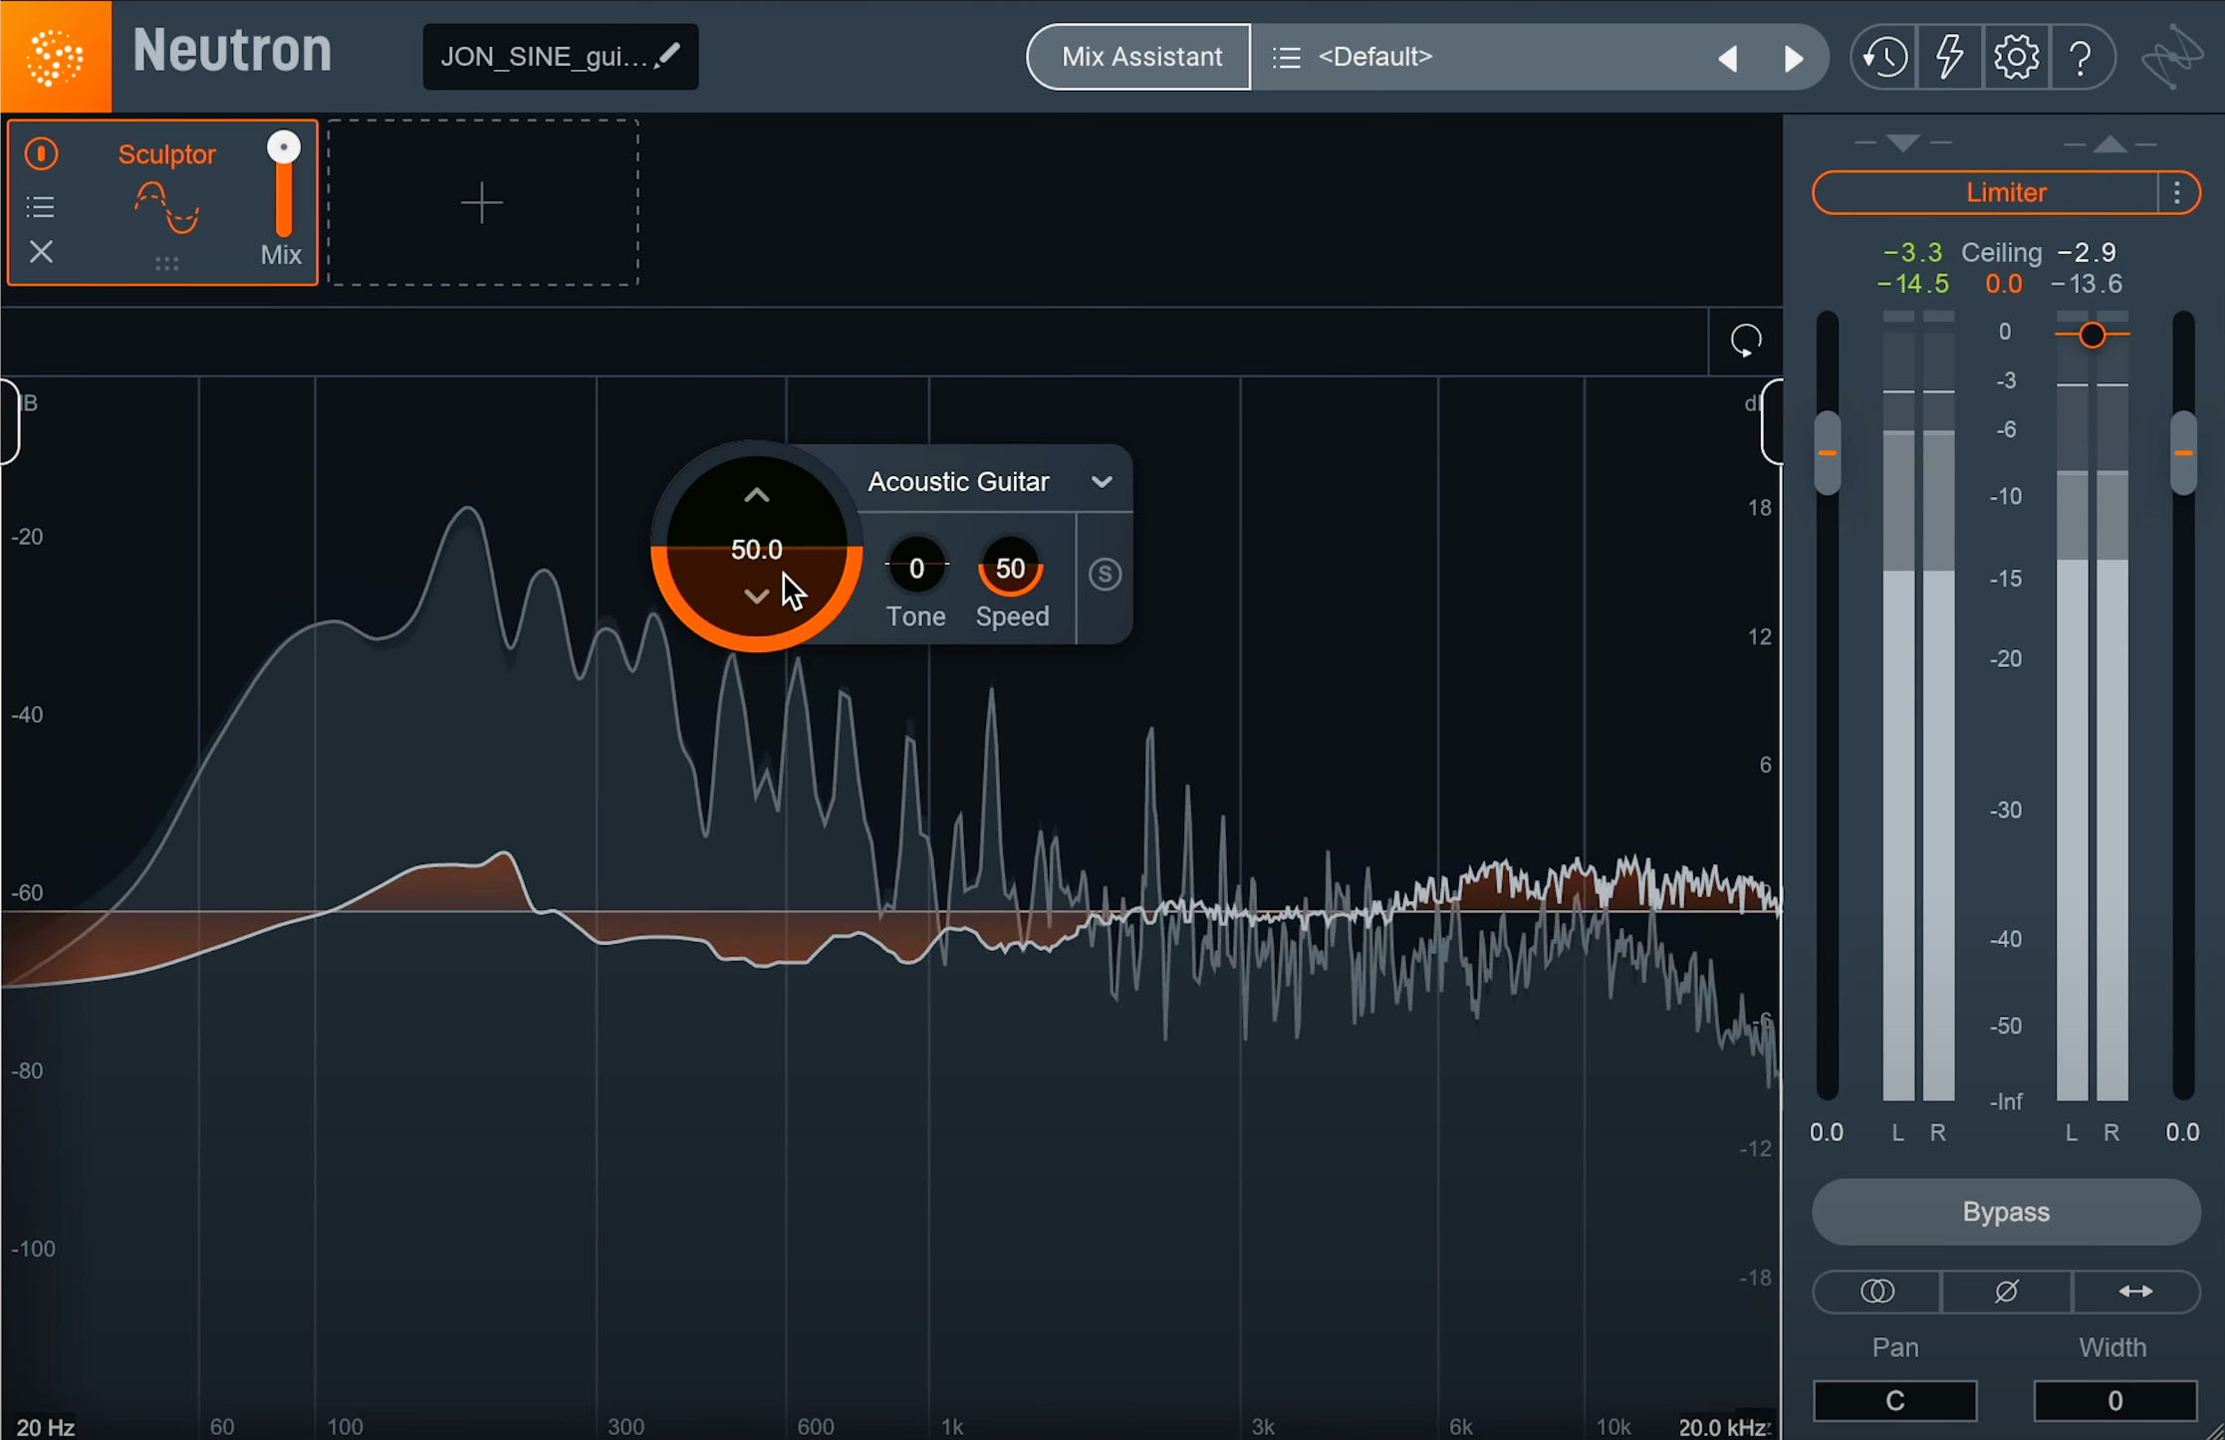Click the output RMS -13.6 readout
The height and width of the screenshot is (1440, 2225).
click(x=2088, y=284)
